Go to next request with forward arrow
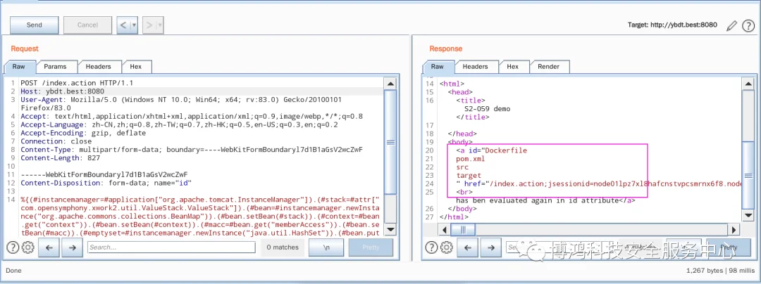 point(149,25)
